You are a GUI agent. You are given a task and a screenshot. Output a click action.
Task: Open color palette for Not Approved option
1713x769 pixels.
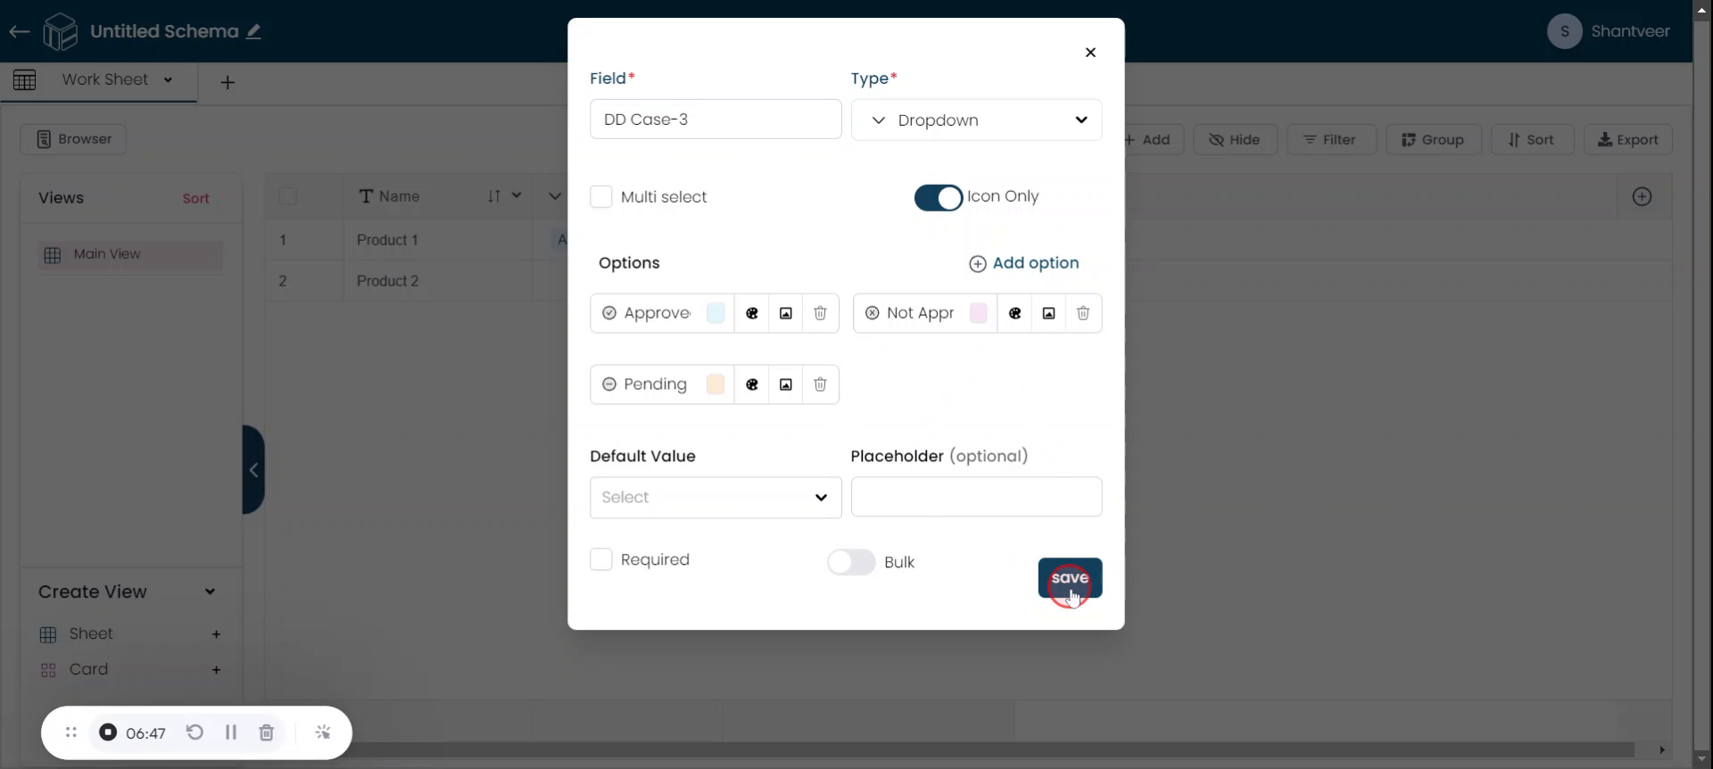click(1014, 313)
